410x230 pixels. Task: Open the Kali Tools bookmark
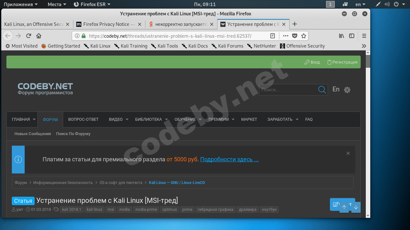[164, 46]
